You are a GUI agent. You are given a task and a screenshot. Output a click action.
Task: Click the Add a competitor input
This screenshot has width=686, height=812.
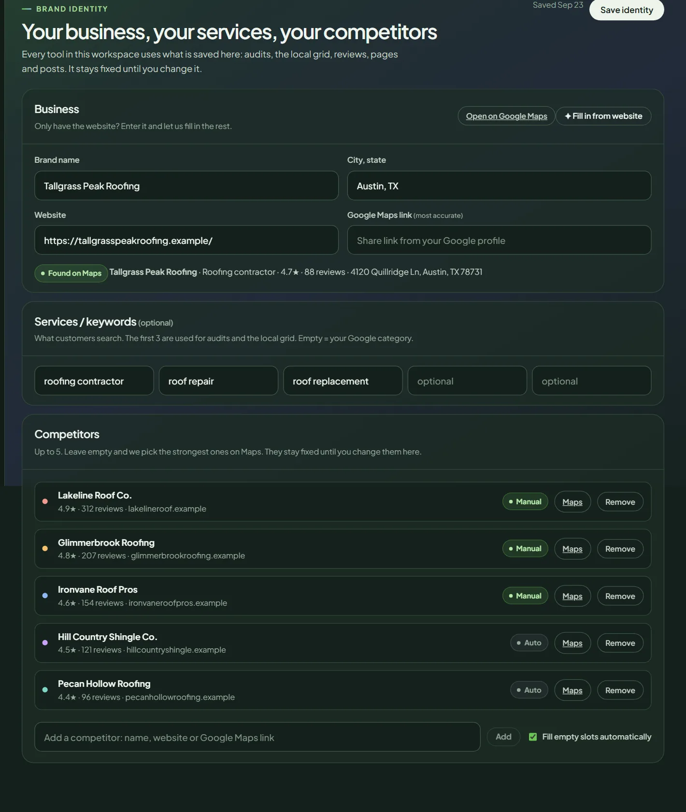[257, 737]
